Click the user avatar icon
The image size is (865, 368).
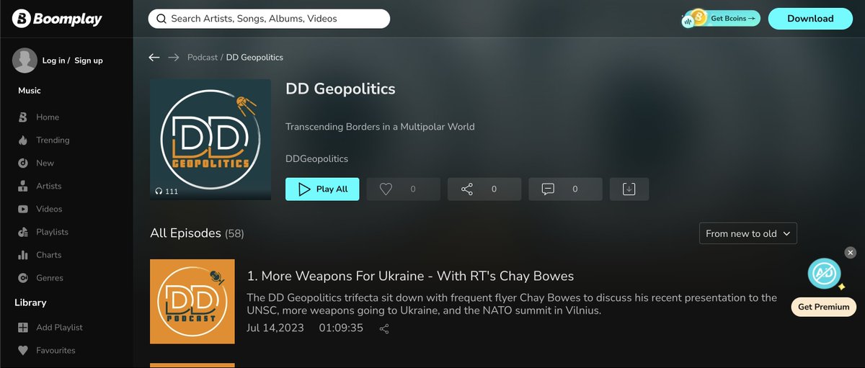(x=25, y=60)
